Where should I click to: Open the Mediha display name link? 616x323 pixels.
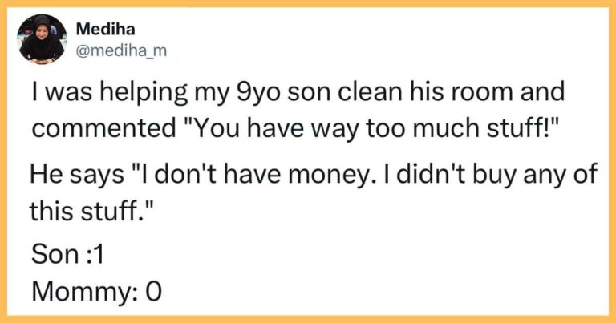[100, 30]
